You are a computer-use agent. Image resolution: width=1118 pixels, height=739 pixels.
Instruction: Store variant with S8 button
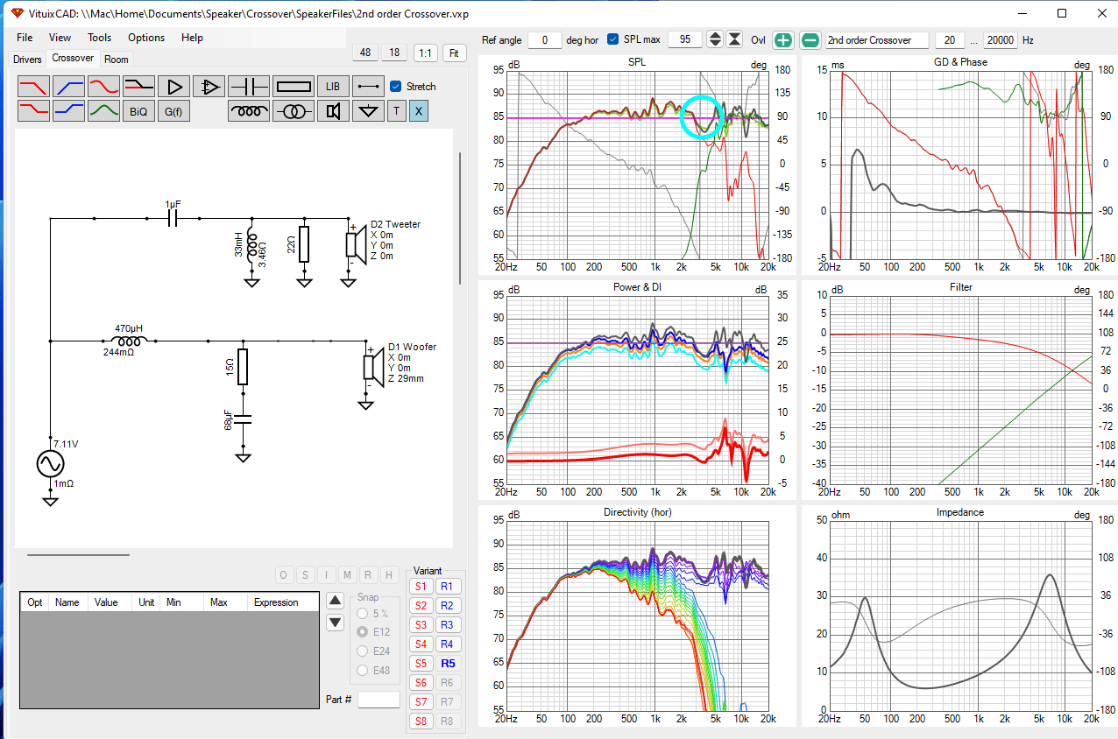[x=421, y=721]
